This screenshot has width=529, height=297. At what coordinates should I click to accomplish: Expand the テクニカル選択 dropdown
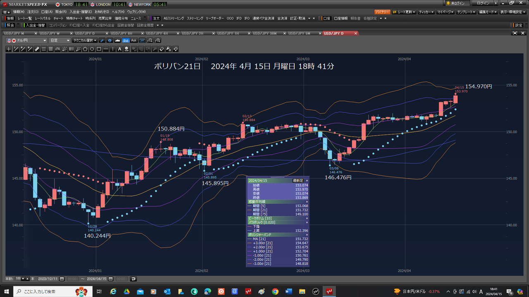pyautogui.click(x=84, y=40)
